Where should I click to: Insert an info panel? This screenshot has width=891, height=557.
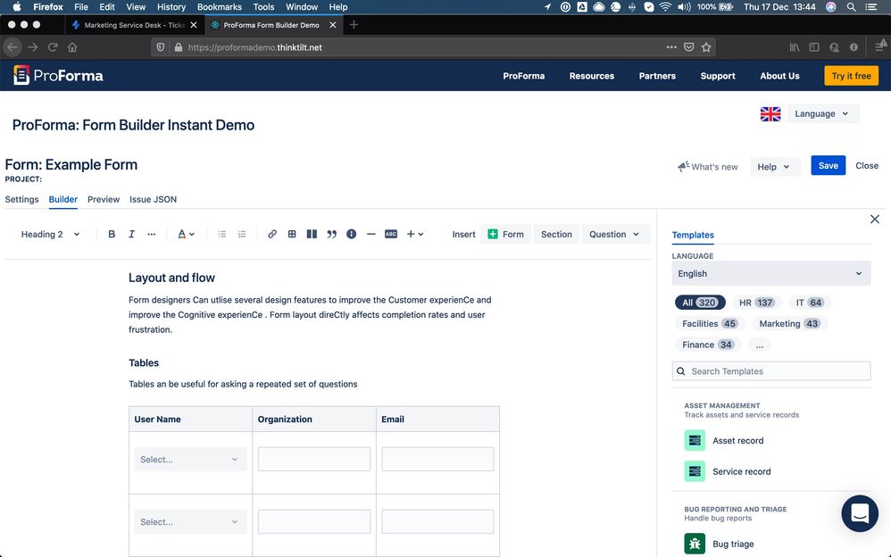pos(351,234)
